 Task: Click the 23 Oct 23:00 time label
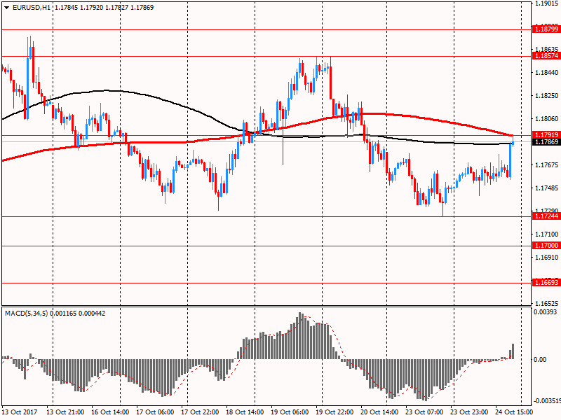[x=469, y=412]
